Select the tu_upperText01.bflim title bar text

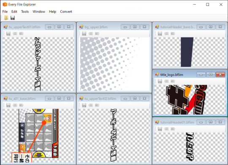pos(24,27)
